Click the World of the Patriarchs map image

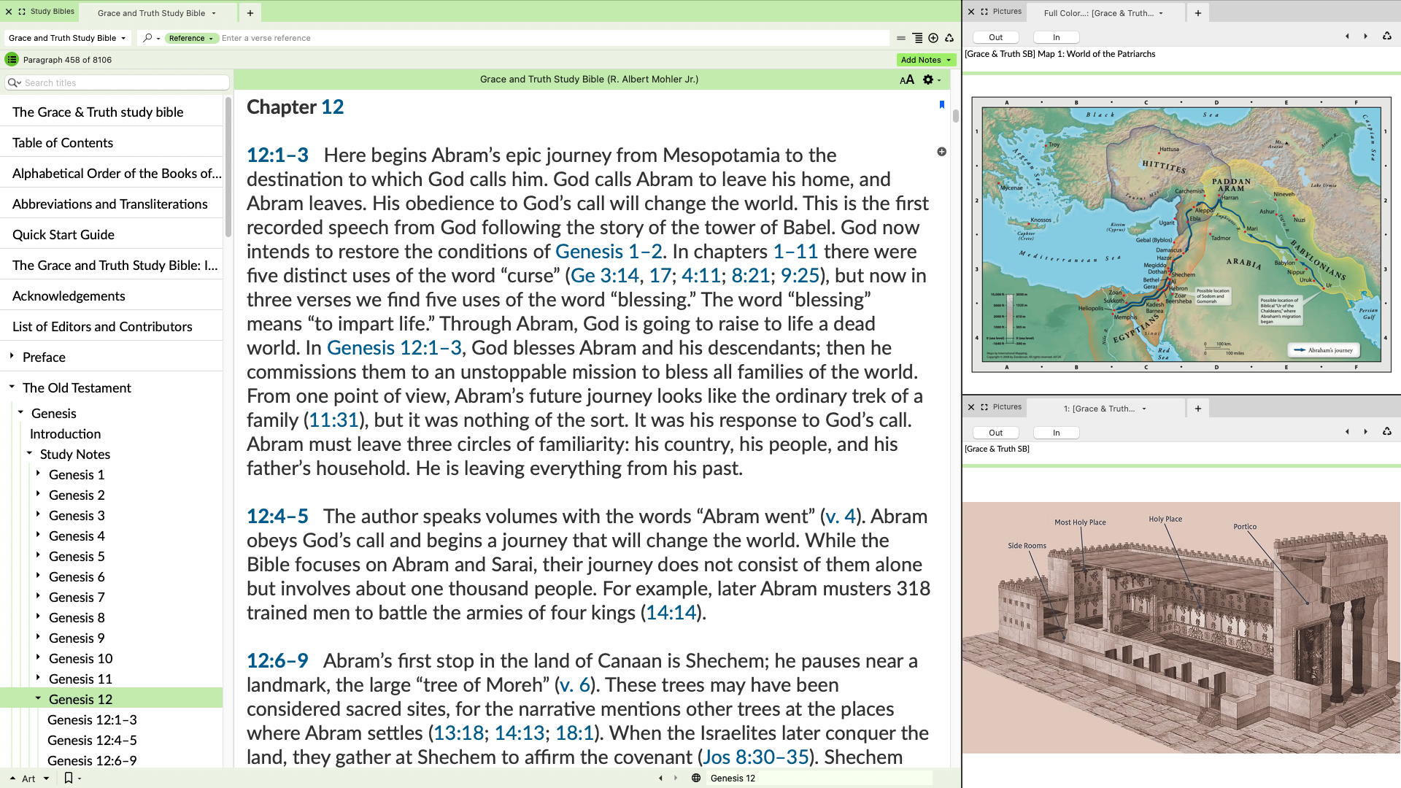(1181, 234)
